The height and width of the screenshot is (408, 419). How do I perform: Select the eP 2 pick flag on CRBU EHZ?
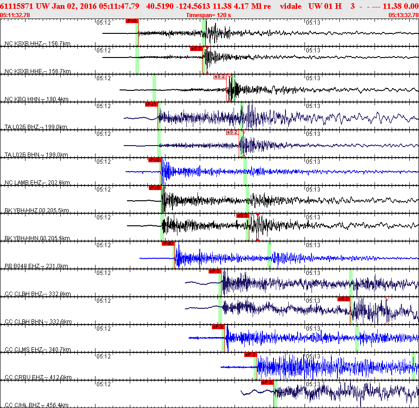click(251, 355)
